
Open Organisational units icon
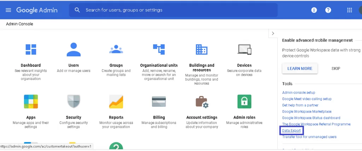point(159,50)
